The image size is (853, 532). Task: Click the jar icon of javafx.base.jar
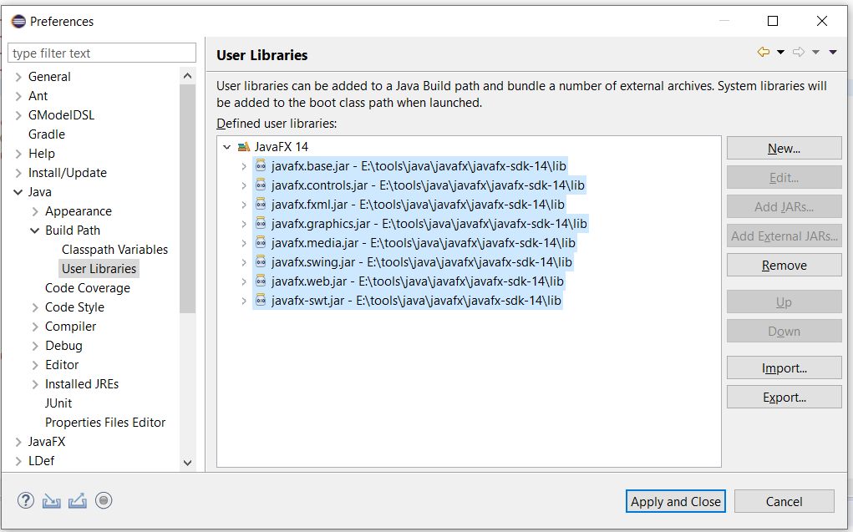[x=261, y=166]
